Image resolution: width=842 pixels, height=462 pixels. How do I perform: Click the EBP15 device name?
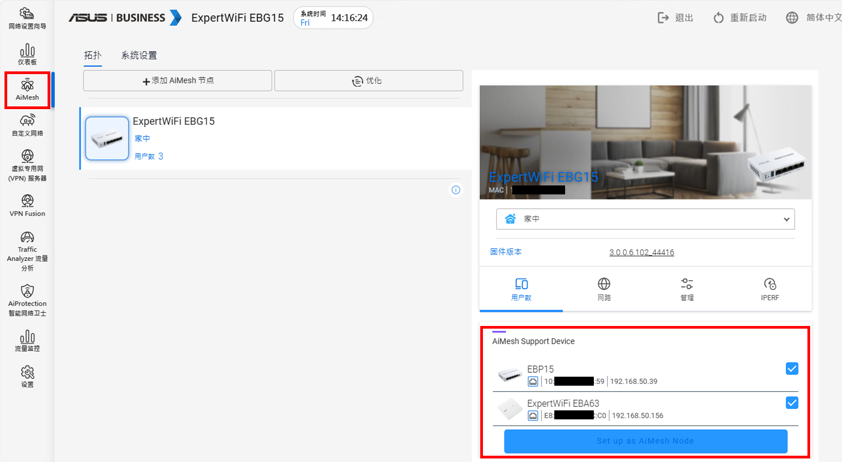(x=540, y=369)
